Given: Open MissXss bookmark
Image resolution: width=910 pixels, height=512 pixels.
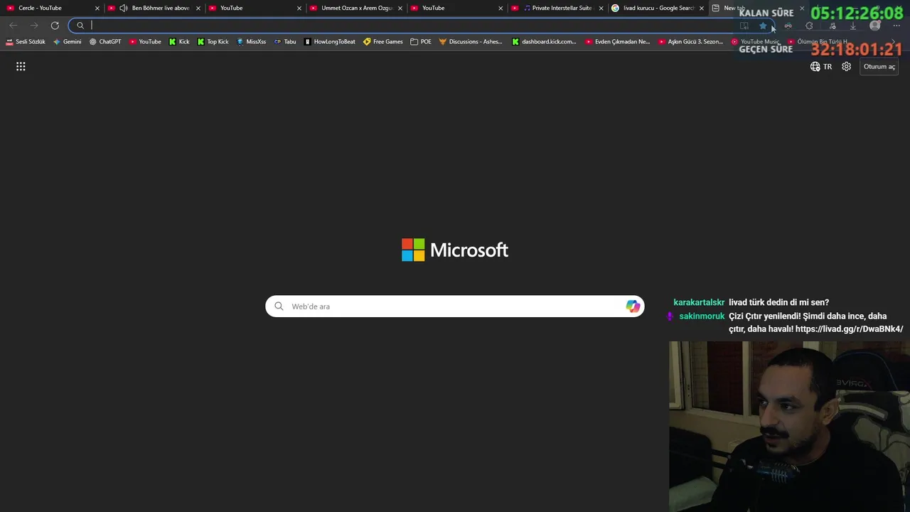Looking at the screenshot, I should coord(251,41).
